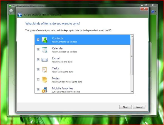
Task: Go back with the blue arrow button
Action: (x=20, y=15)
